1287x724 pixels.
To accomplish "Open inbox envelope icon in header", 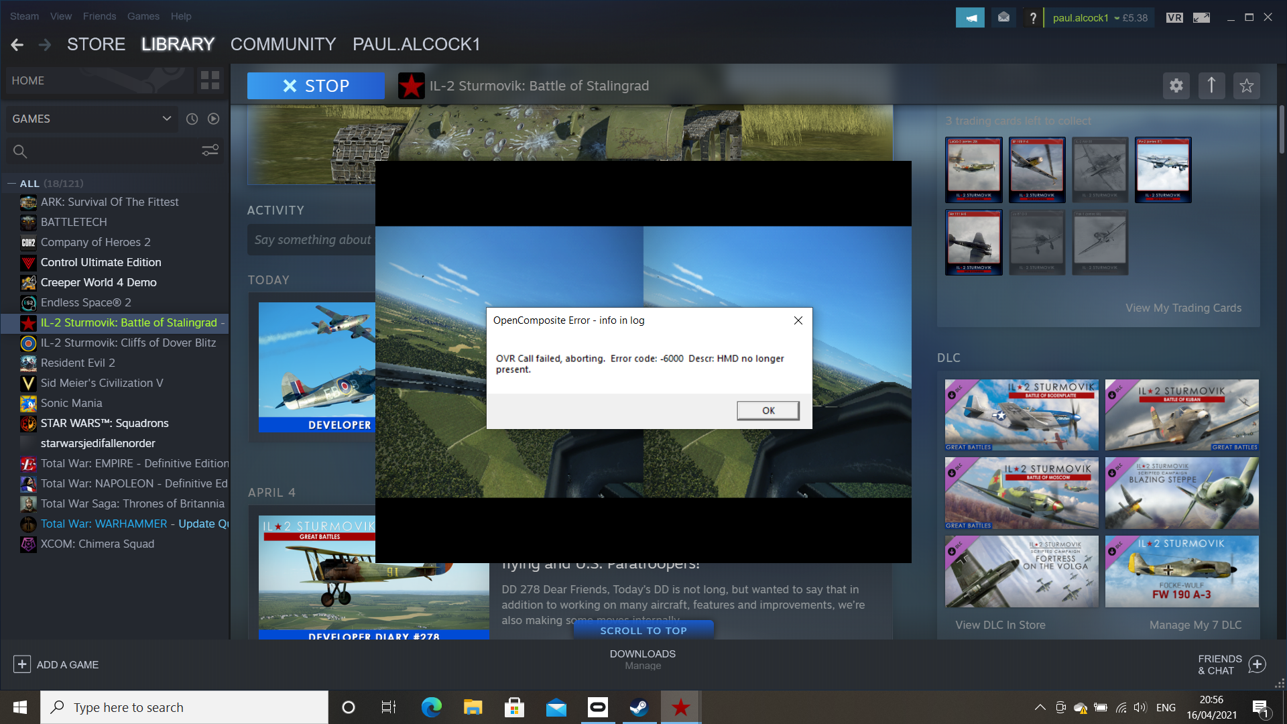I will (1003, 17).
